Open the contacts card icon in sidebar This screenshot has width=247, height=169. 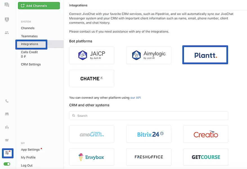[7, 19]
